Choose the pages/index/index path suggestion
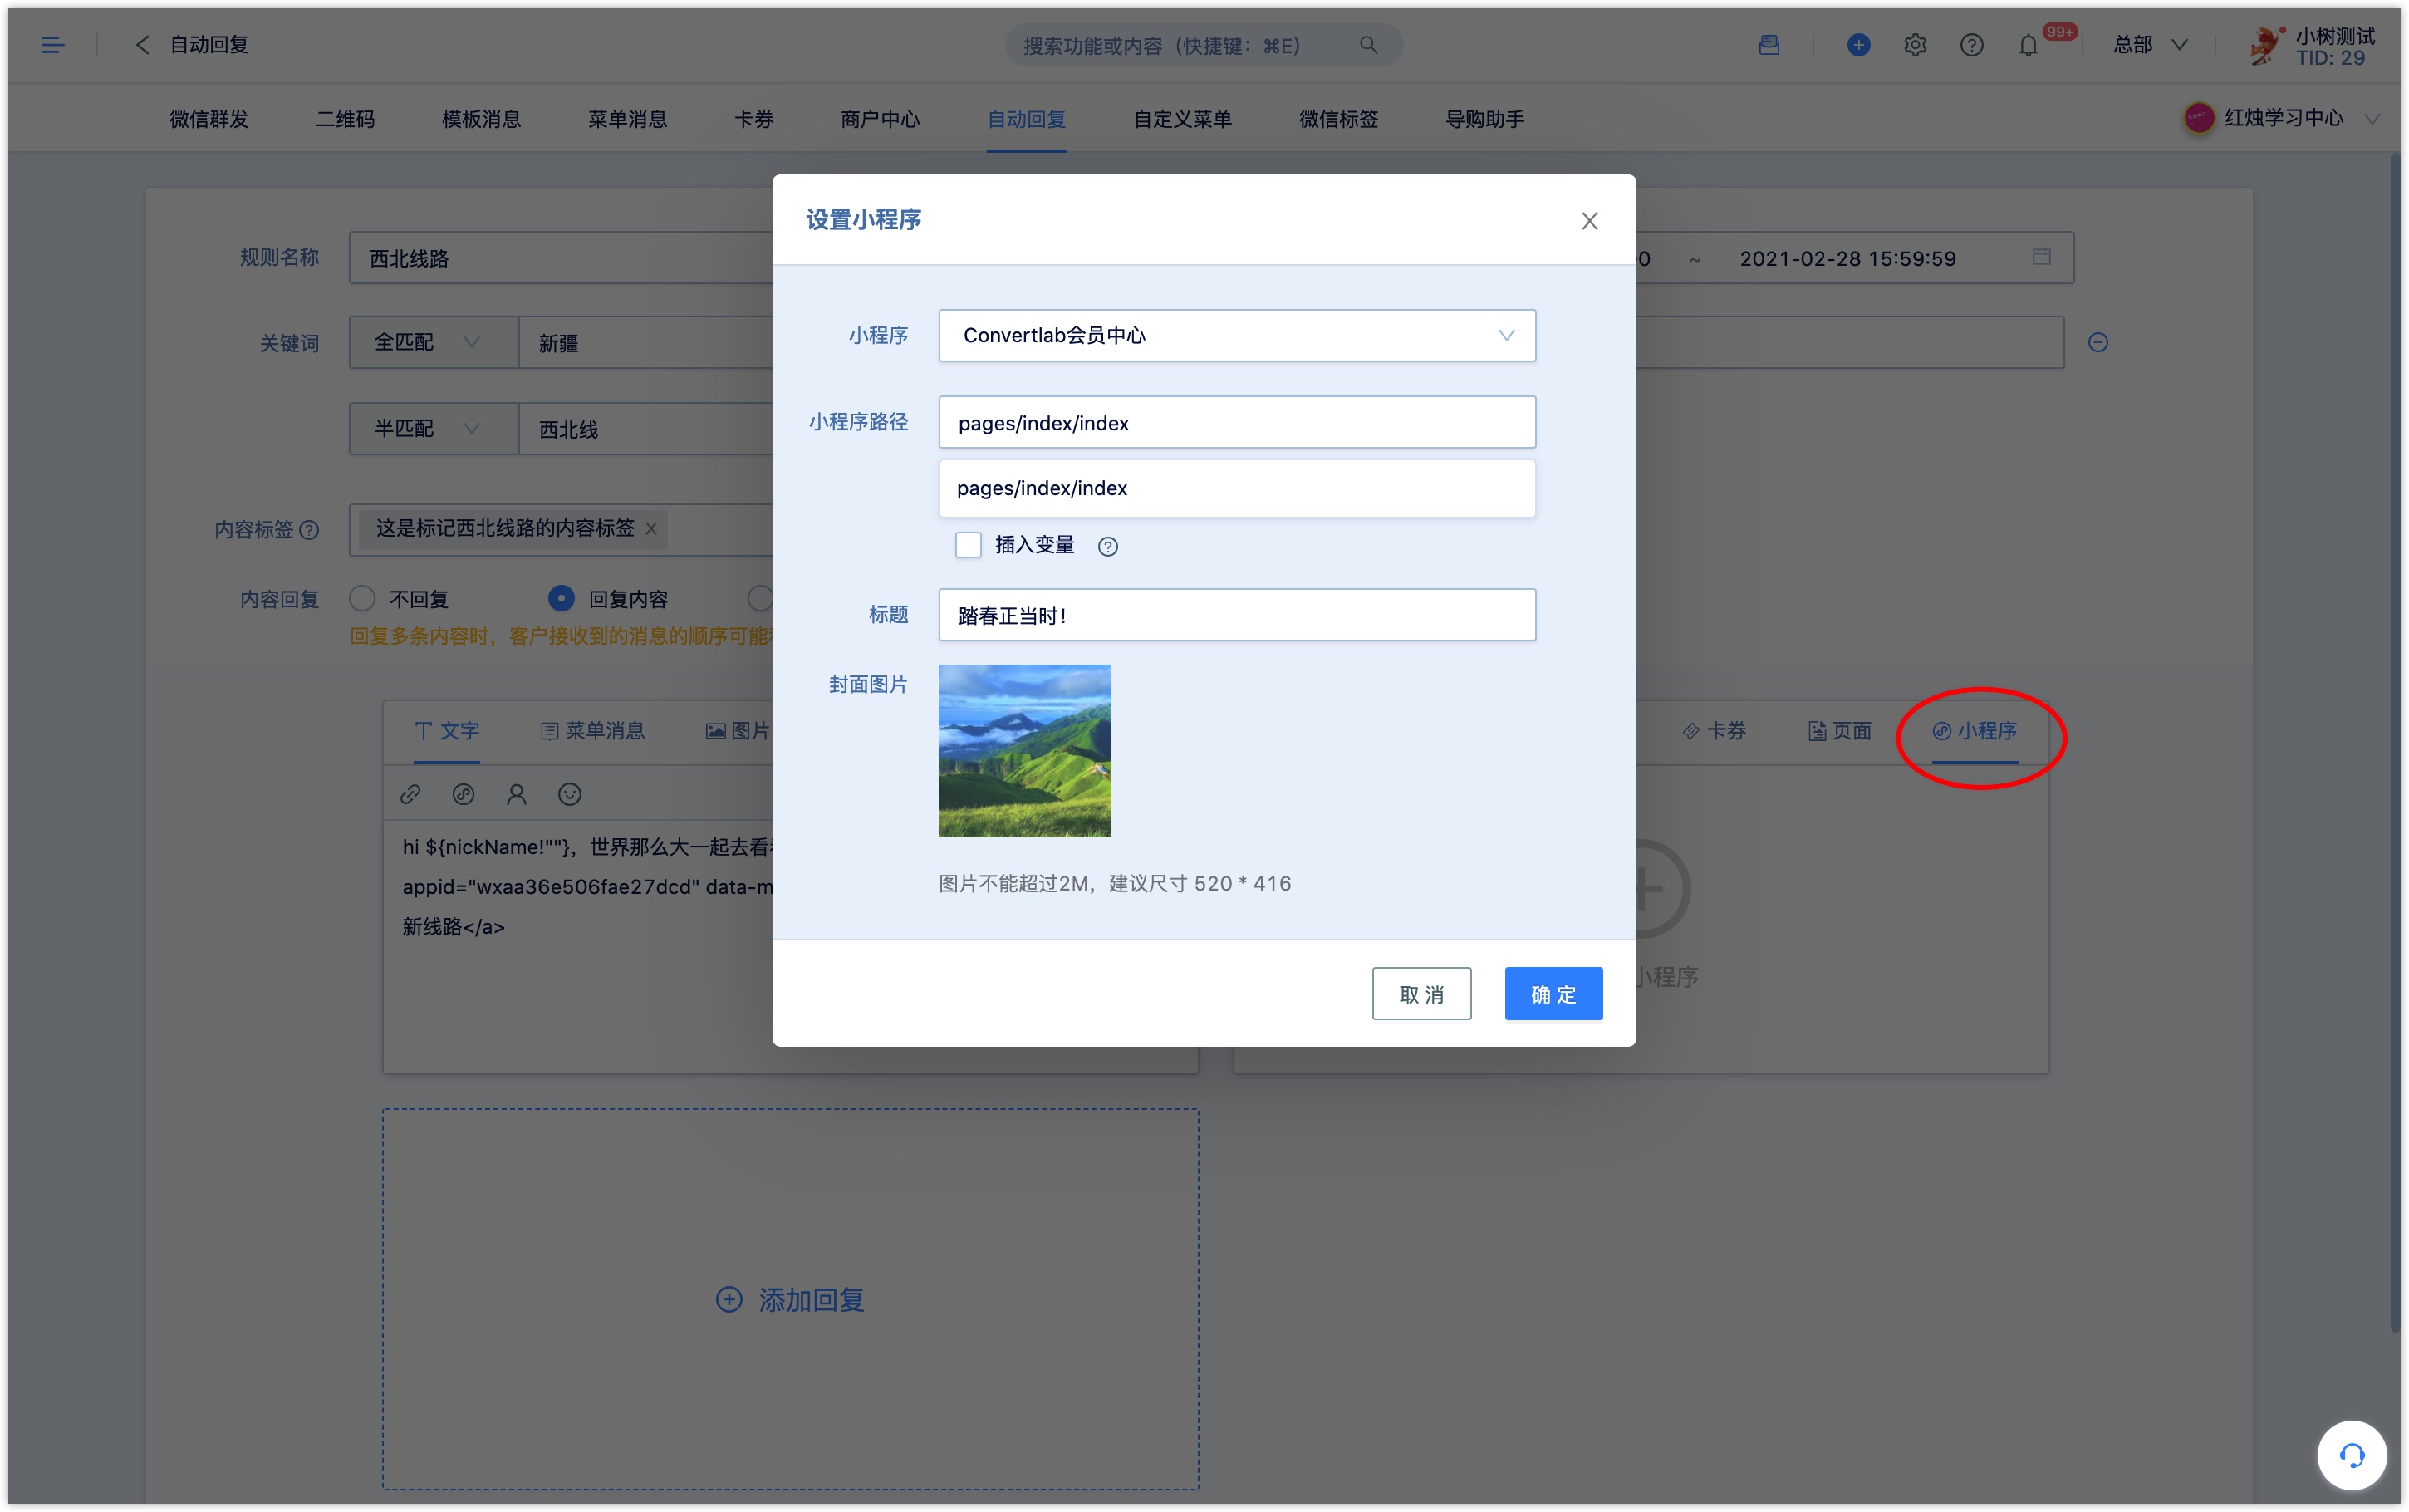Image resolution: width=2409 pixels, height=1512 pixels. point(1237,488)
